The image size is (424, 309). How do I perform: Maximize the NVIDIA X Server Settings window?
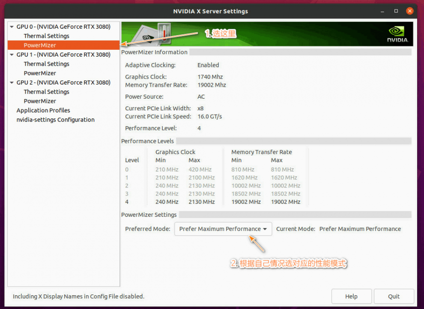396,11
